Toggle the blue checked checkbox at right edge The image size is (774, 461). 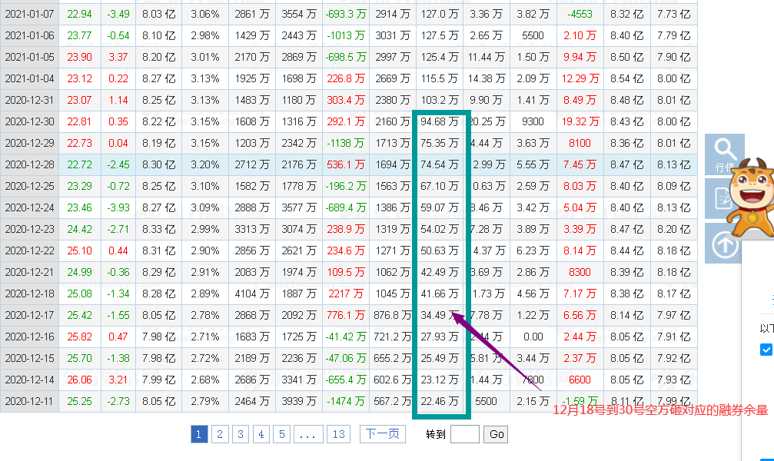click(766, 350)
